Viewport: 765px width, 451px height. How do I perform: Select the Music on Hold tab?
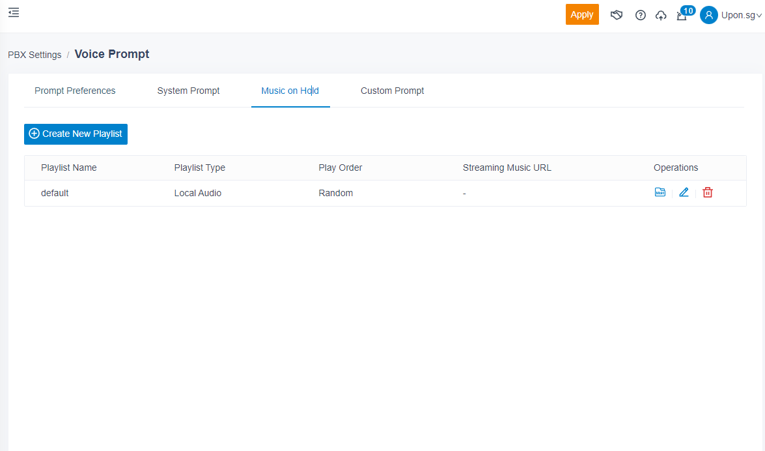[x=290, y=91]
